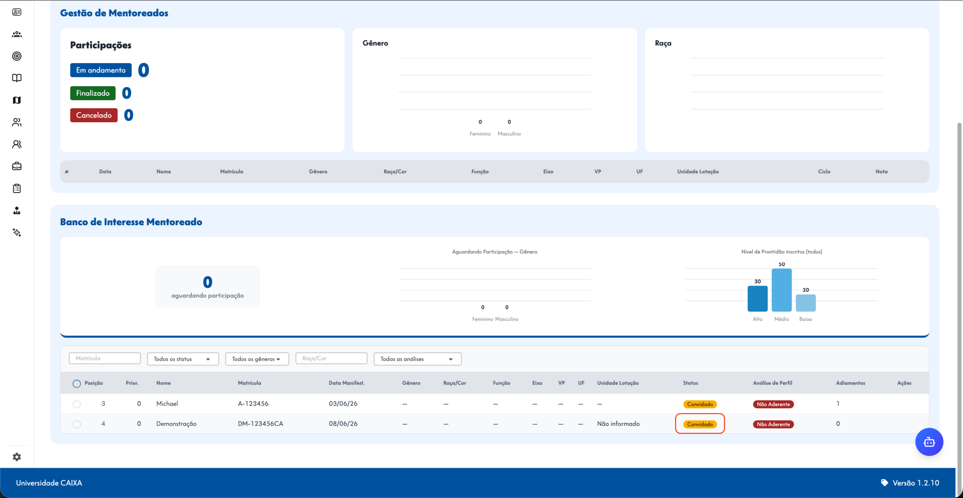Click the target bullseye sidebar icon
Viewport: 963px width, 498px height.
click(17, 56)
